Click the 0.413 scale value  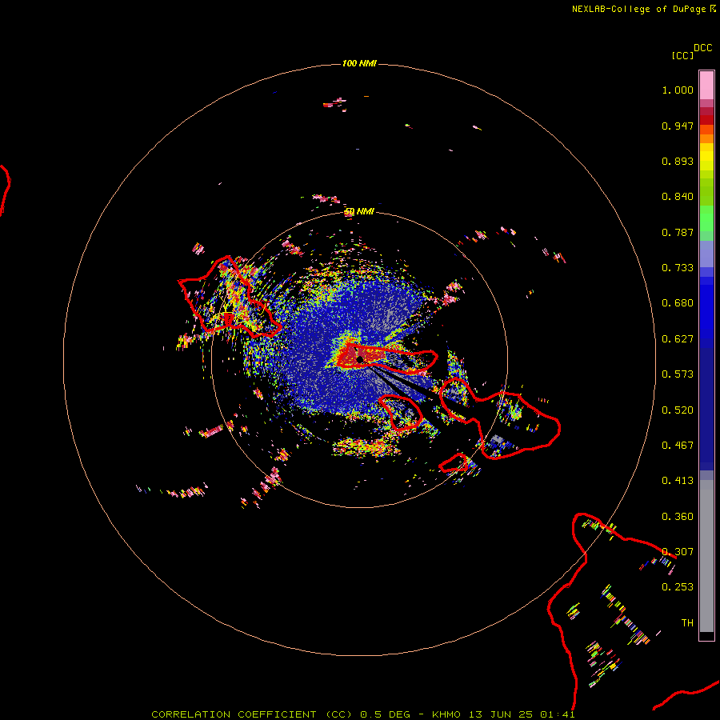[678, 481]
